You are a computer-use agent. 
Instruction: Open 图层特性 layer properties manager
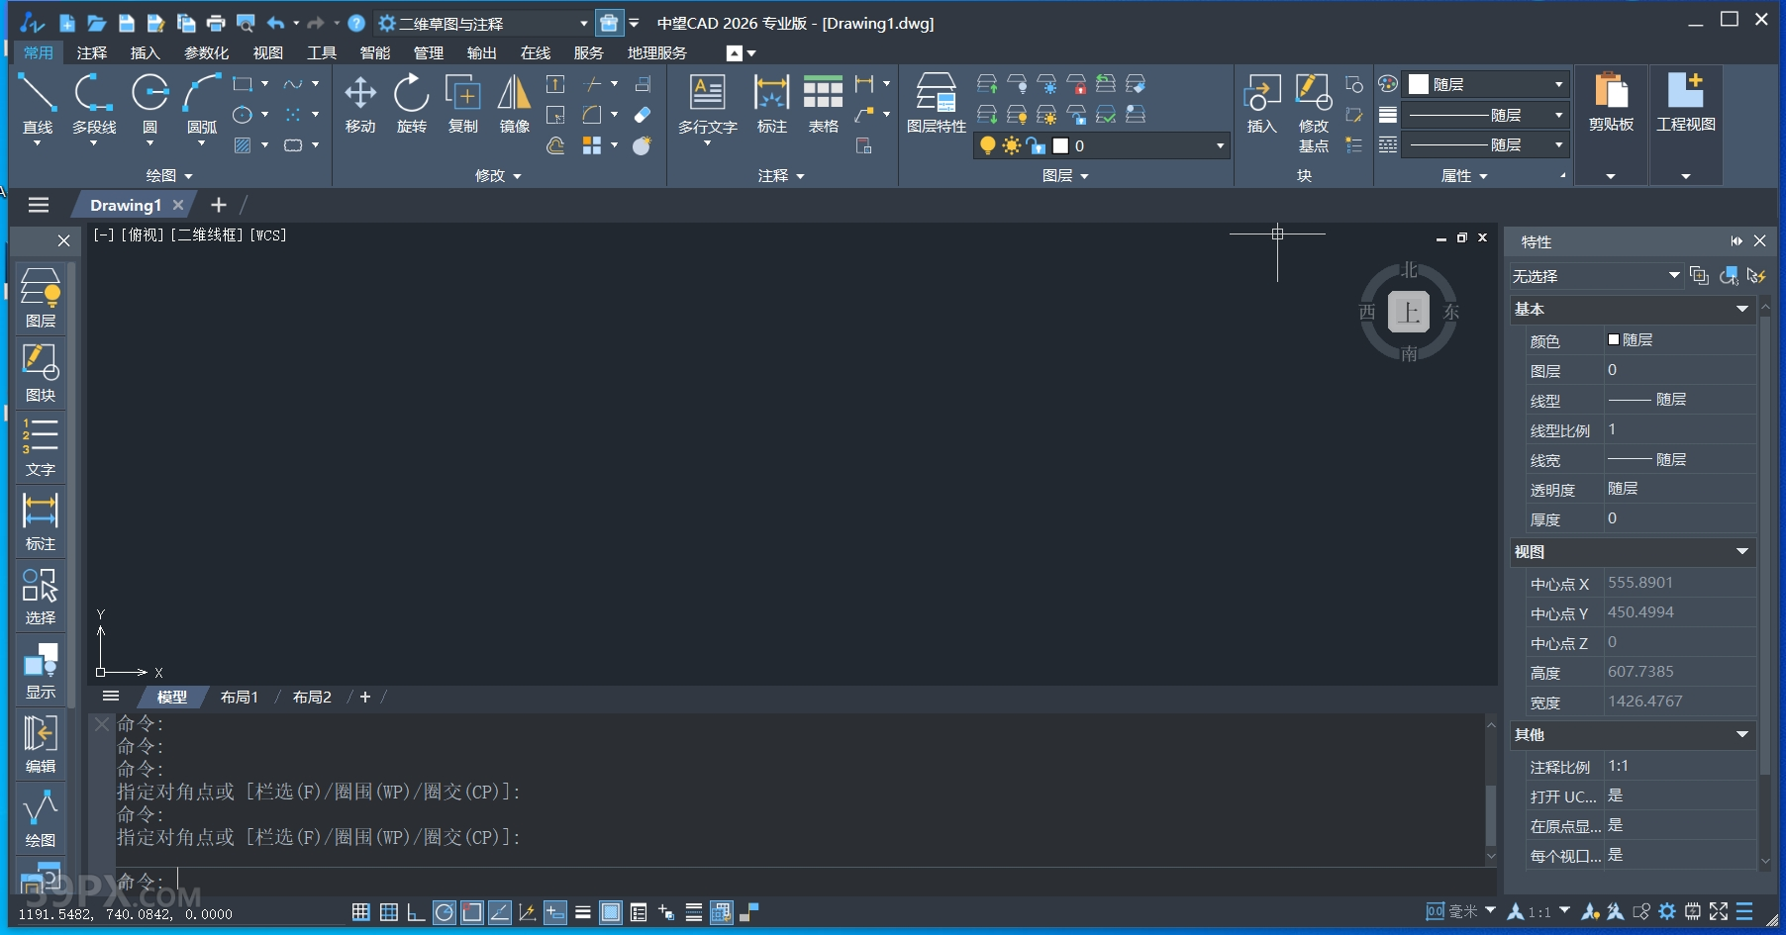(x=936, y=104)
